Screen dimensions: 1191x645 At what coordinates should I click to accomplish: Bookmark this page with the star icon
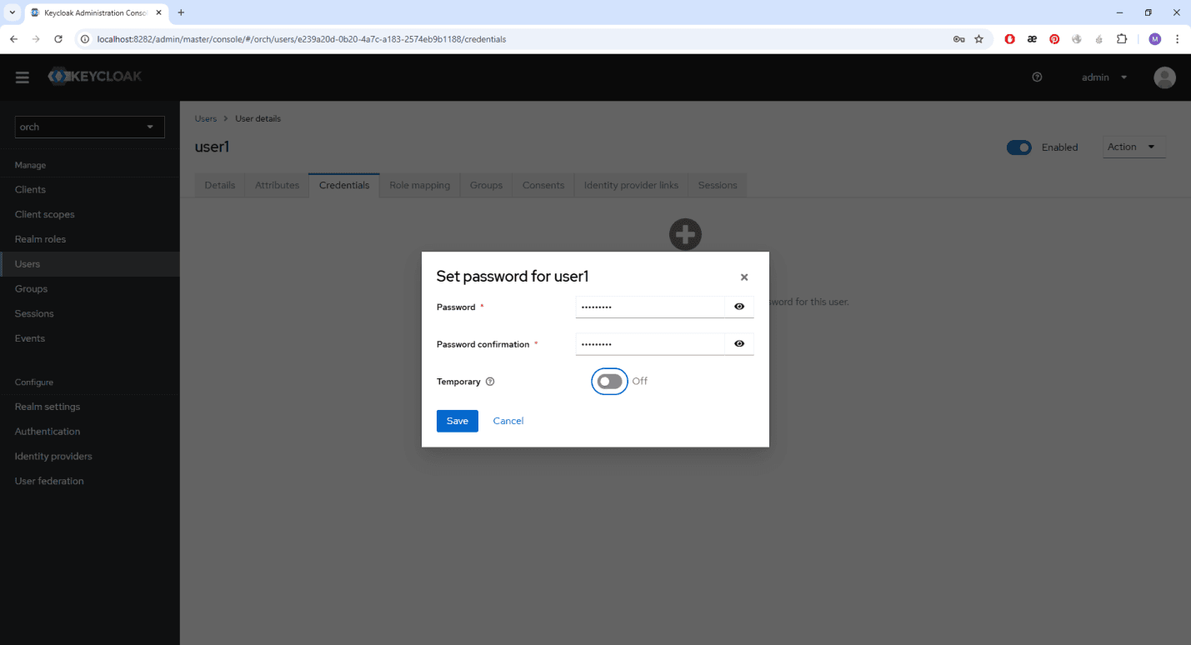(x=979, y=39)
